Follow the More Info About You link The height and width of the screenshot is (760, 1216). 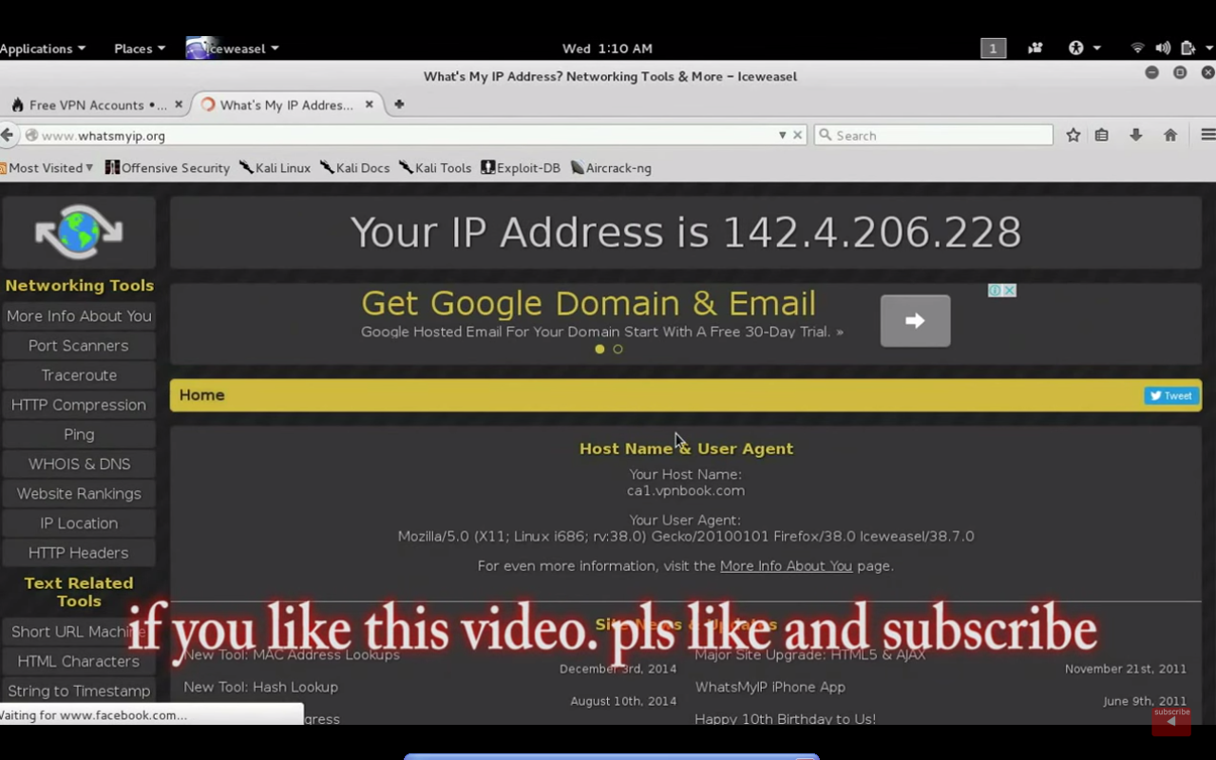pyautogui.click(x=786, y=566)
